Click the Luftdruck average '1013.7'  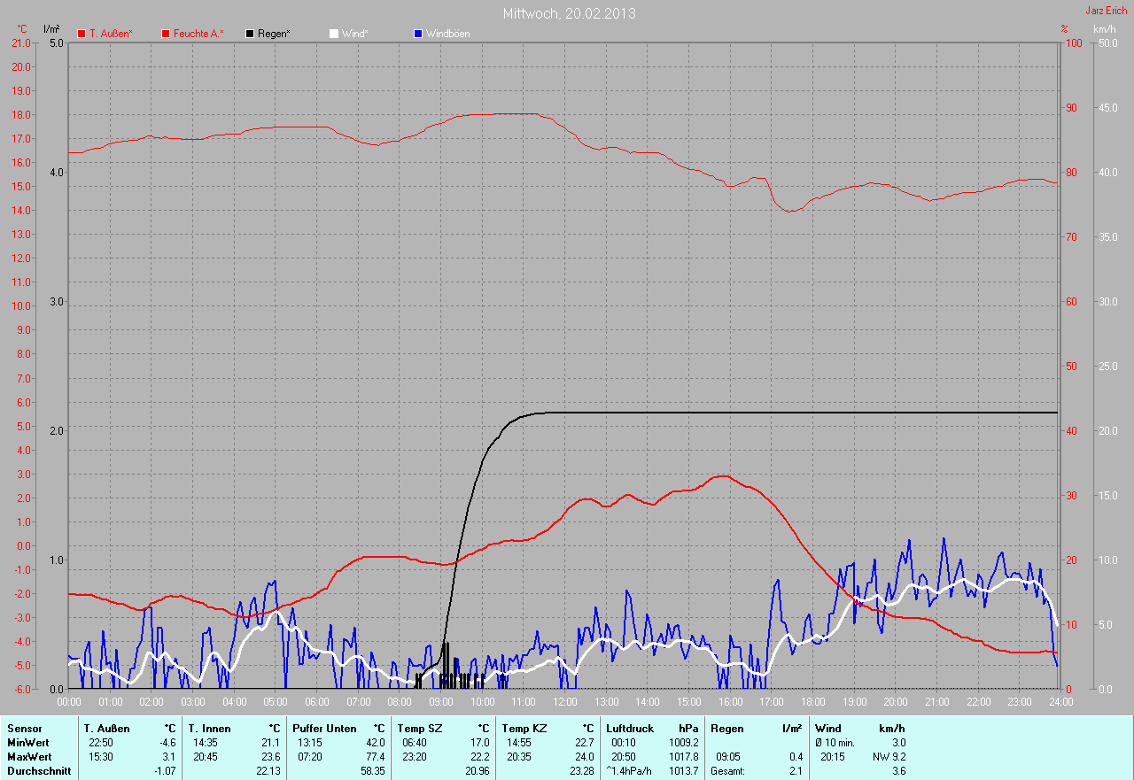pyautogui.click(x=683, y=771)
